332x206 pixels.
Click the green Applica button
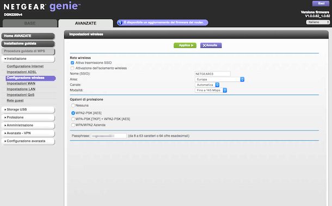(x=185, y=46)
